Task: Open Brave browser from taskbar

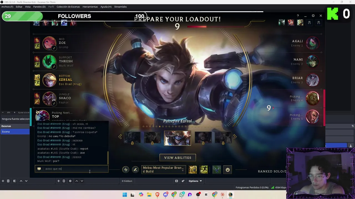Action: tap(158, 195)
